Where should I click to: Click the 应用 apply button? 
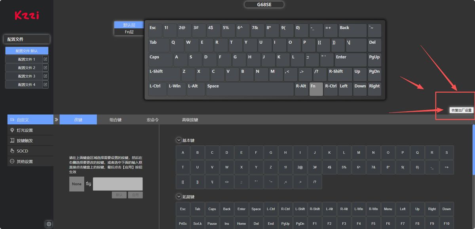click(x=135, y=195)
